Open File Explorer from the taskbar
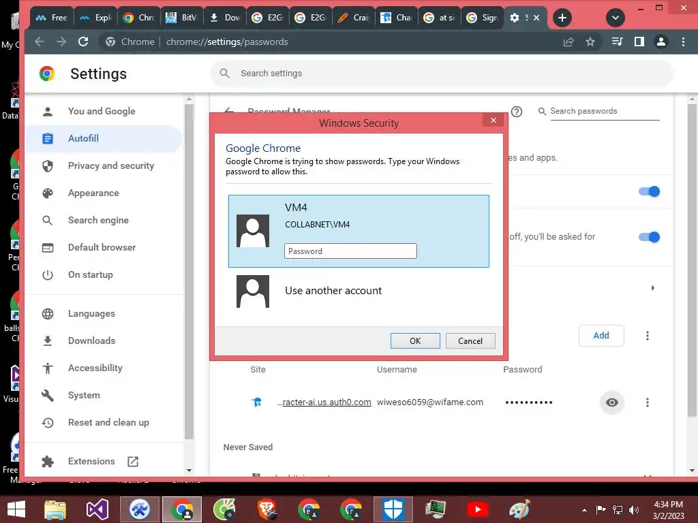Image resolution: width=698 pixels, height=523 pixels. 55,509
